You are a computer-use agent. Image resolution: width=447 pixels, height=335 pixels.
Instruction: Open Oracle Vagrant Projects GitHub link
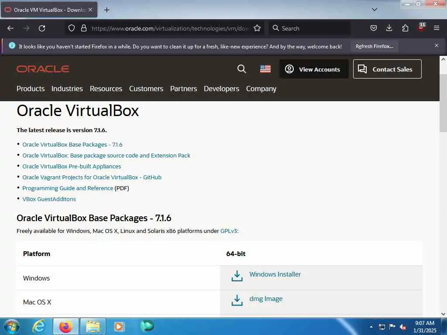pyautogui.click(x=92, y=177)
